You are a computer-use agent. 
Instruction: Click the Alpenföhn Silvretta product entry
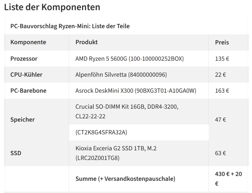pyautogui.click(x=121, y=75)
